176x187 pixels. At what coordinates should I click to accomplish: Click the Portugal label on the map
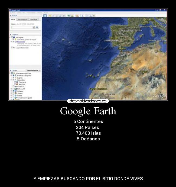(113, 38)
